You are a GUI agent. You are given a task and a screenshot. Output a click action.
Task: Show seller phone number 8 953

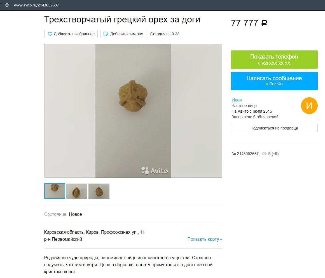click(x=274, y=59)
